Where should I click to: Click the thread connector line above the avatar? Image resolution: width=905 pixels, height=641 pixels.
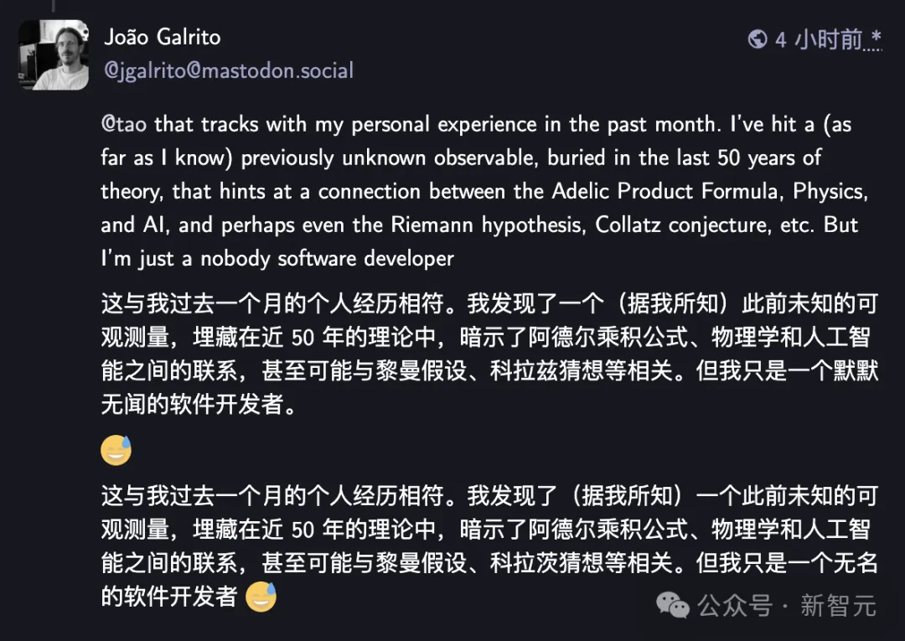tap(54, 6)
